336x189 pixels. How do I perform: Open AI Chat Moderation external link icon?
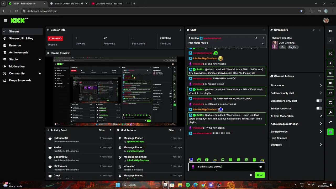(321, 116)
